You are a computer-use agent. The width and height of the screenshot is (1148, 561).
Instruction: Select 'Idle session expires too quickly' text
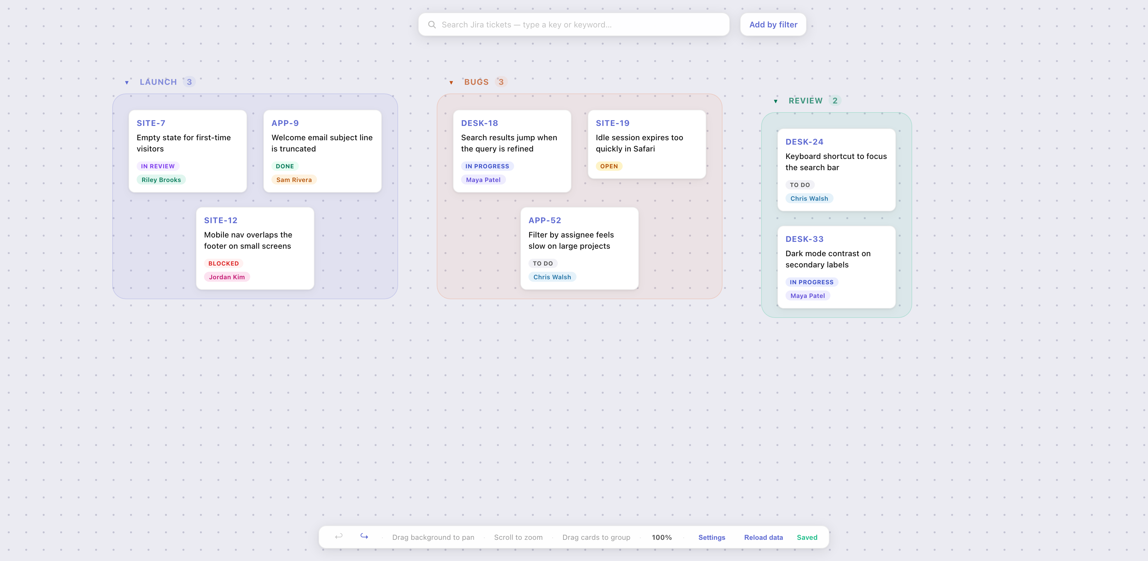pyautogui.click(x=639, y=143)
